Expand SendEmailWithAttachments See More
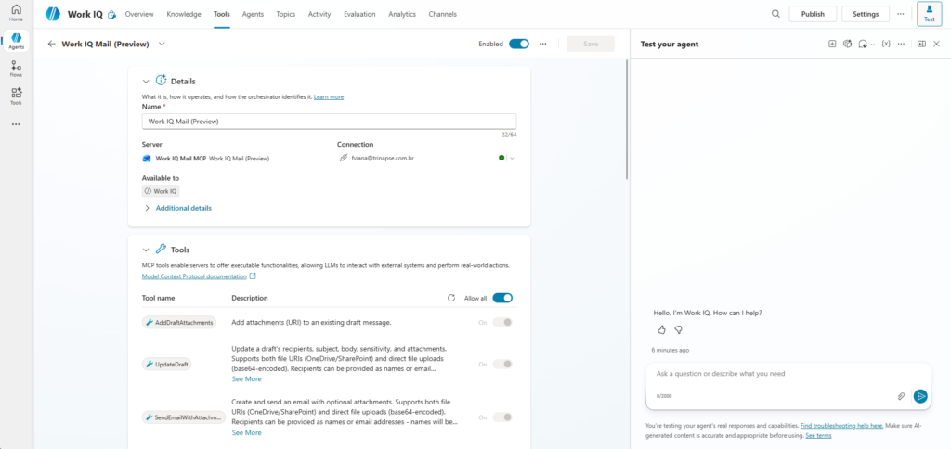The image size is (951, 449). coord(246,432)
